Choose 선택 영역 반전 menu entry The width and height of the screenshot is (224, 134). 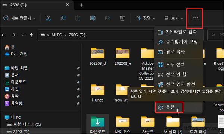[178, 84]
